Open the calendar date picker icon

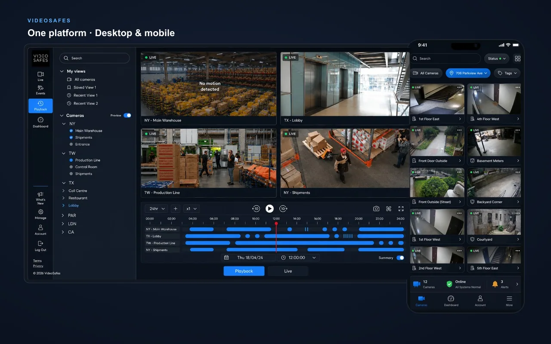pos(226,258)
